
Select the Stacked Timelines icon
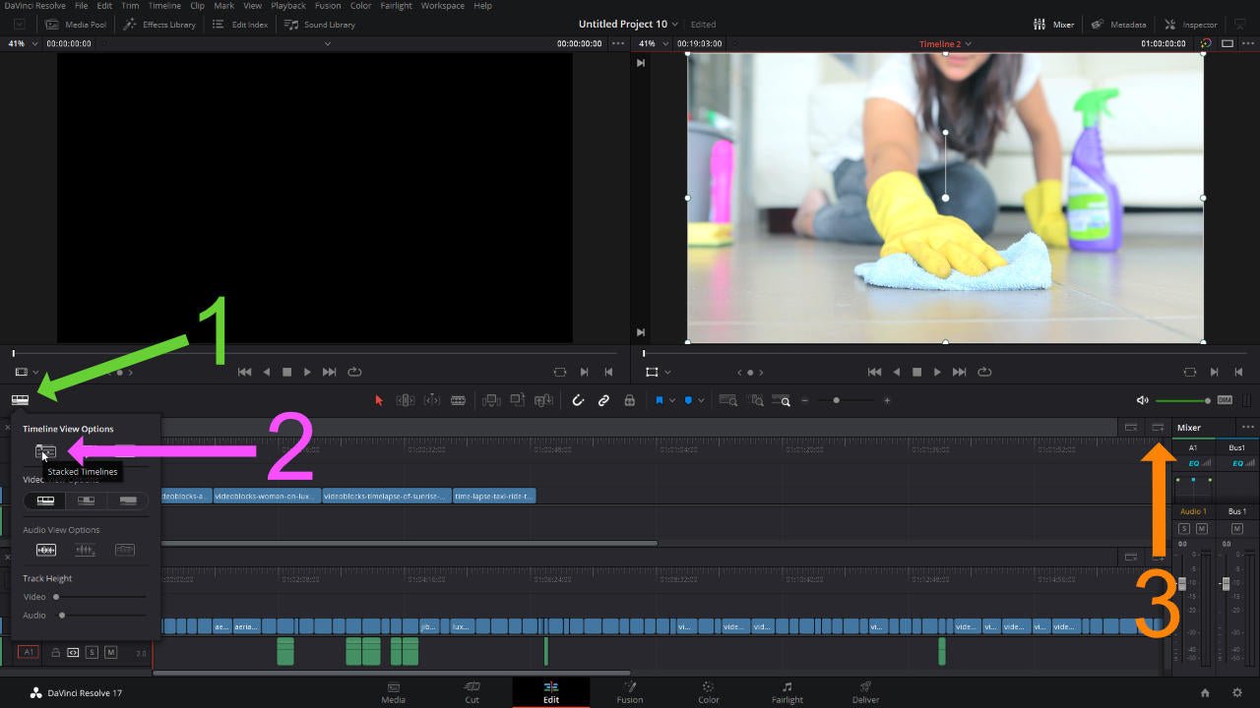[x=45, y=453]
